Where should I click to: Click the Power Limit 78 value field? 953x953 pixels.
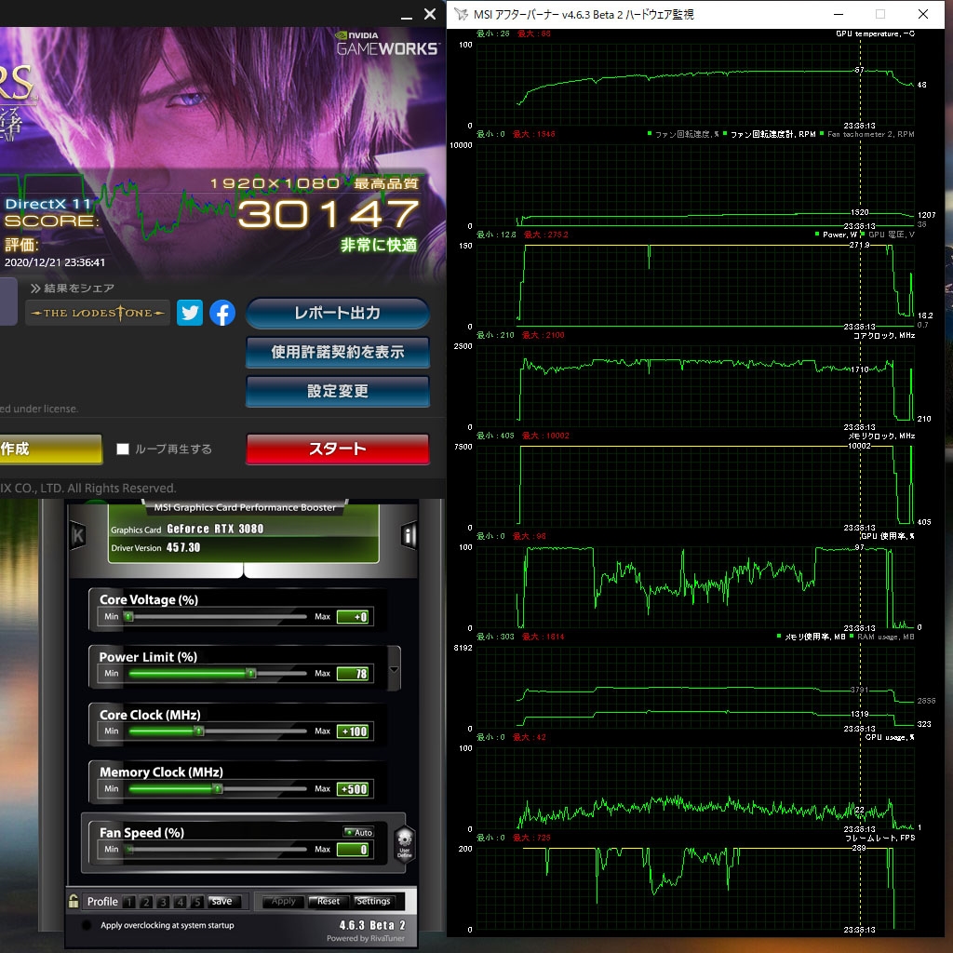(x=353, y=674)
